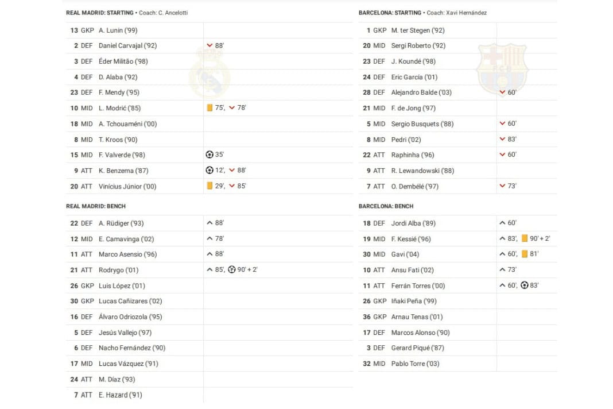Image resolution: width=613 pixels, height=409 pixels.
Task: Click Modrić's yellow card icon
Action: tap(209, 108)
